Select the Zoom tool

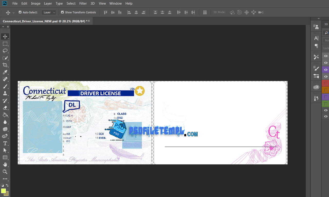(x=5, y=172)
